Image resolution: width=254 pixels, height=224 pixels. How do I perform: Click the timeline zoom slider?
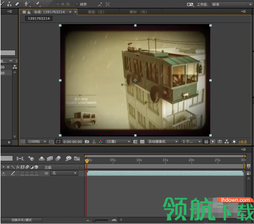point(100,220)
